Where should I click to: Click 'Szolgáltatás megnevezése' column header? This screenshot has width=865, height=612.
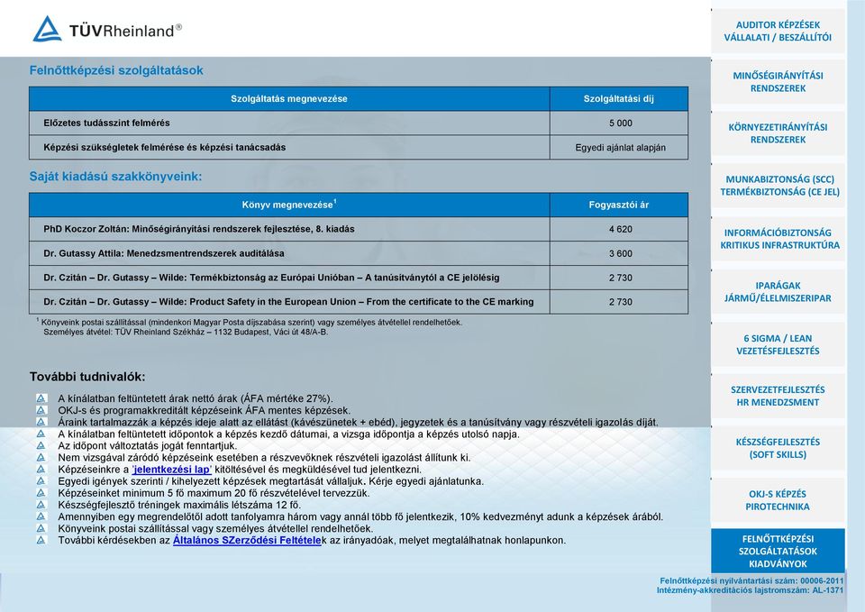pos(289,99)
